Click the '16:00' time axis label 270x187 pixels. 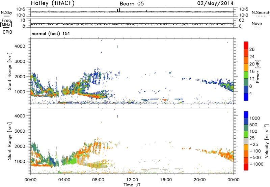click(x=166, y=180)
